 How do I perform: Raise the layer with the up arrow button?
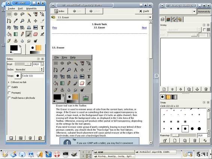pyautogui.click(x=172, y=89)
